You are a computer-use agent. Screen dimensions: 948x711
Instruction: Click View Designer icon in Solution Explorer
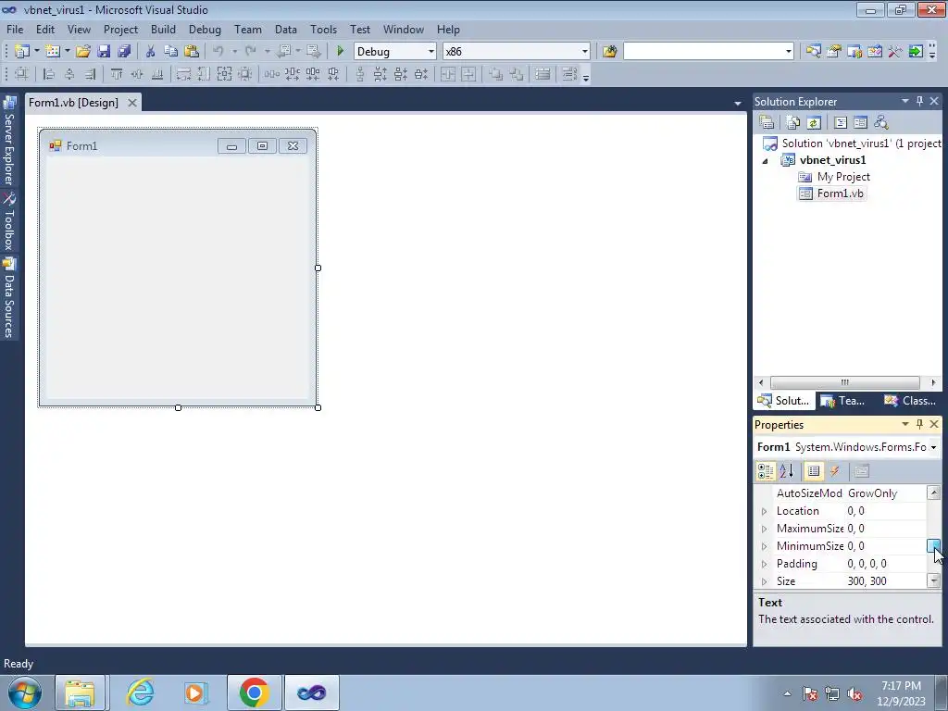tap(860, 123)
